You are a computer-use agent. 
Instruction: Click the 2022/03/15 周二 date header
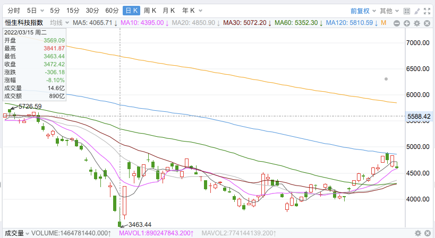[x=25, y=32]
